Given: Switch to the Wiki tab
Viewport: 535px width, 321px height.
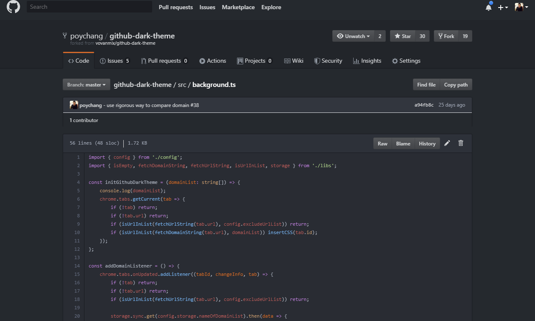Looking at the screenshot, I should (294, 61).
